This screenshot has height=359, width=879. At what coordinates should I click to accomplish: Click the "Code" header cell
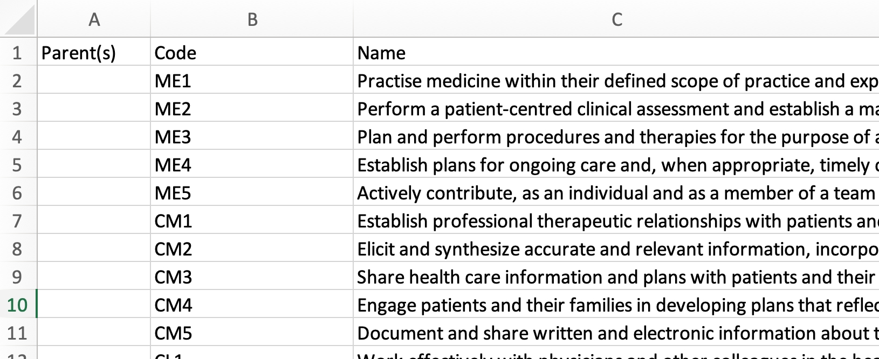(x=175, y=53)
